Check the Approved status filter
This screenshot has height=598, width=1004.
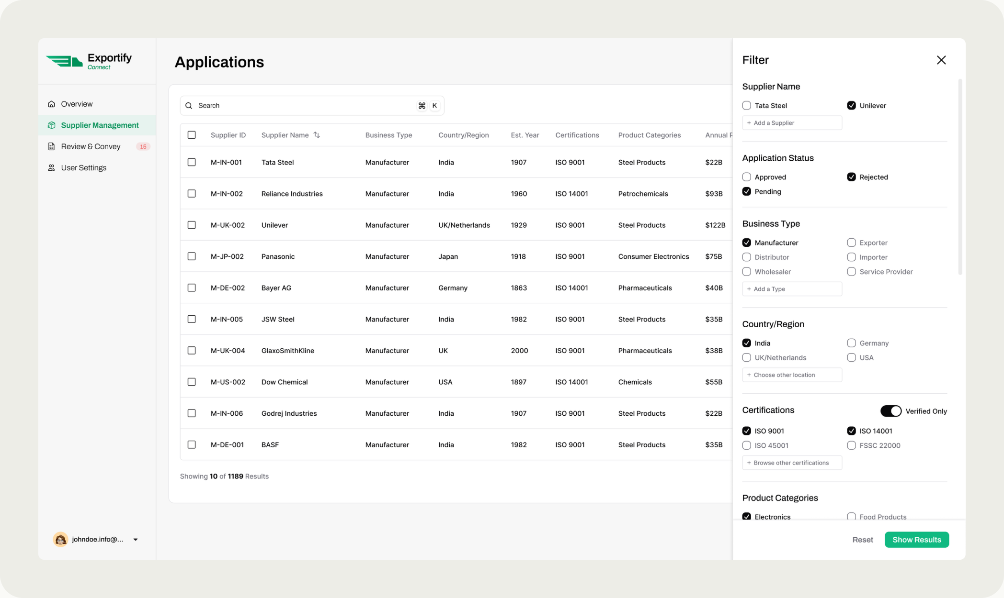tap(746, 177)
